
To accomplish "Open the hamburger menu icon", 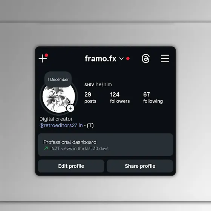I will (x=165, y=58).
